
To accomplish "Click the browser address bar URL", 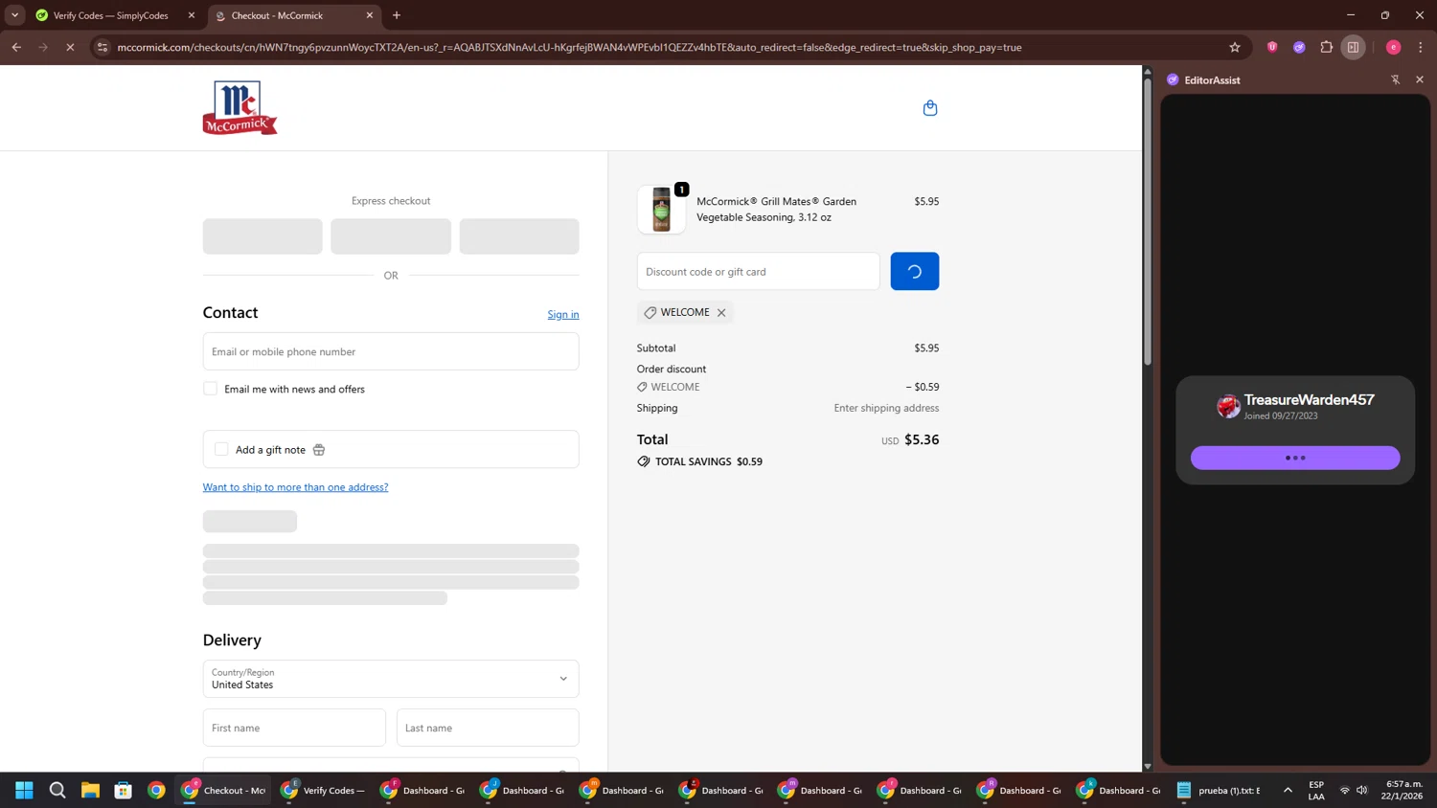I will (x=569, y=47).
